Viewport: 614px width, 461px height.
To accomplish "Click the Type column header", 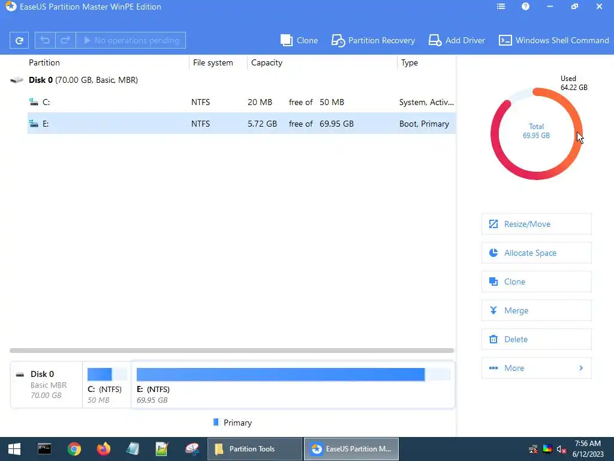I will (x=409, y=62).
